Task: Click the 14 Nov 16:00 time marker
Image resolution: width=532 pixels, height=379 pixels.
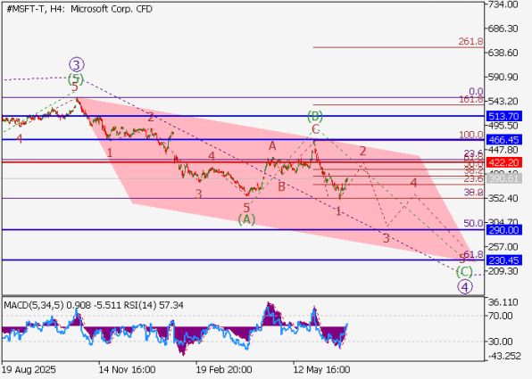Action: [127, 369]
